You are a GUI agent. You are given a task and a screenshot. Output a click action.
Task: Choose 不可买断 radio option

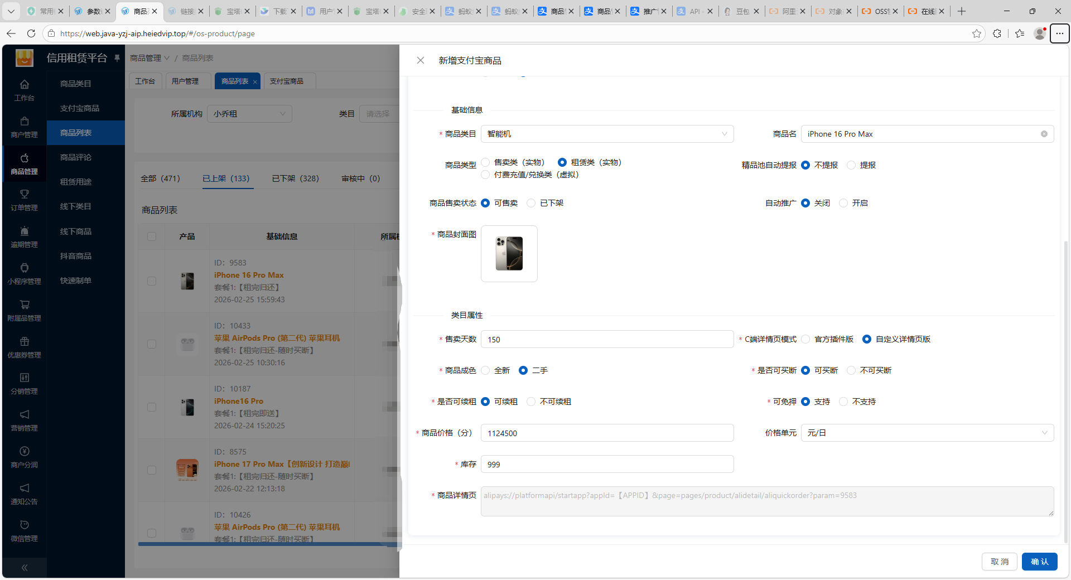[851, 370]
